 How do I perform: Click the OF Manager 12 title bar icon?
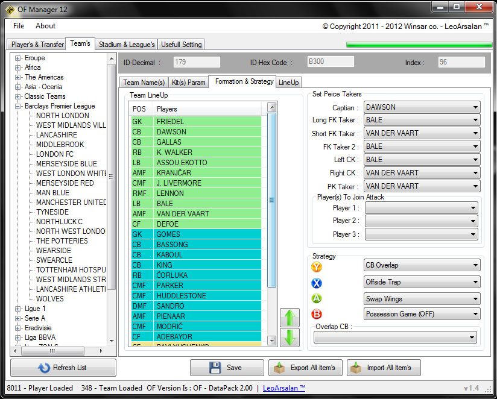point(10,8)
